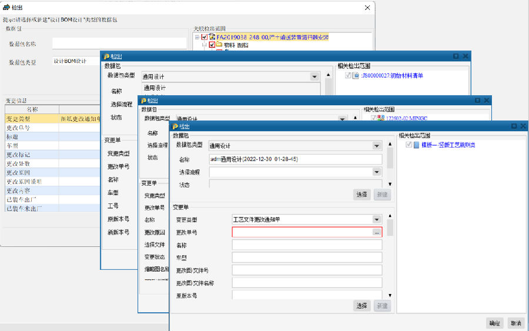This screenshot has width=529, height=331.
Task: Click the 确定 button
Action: pyautogui.click(x=495, y=323)
